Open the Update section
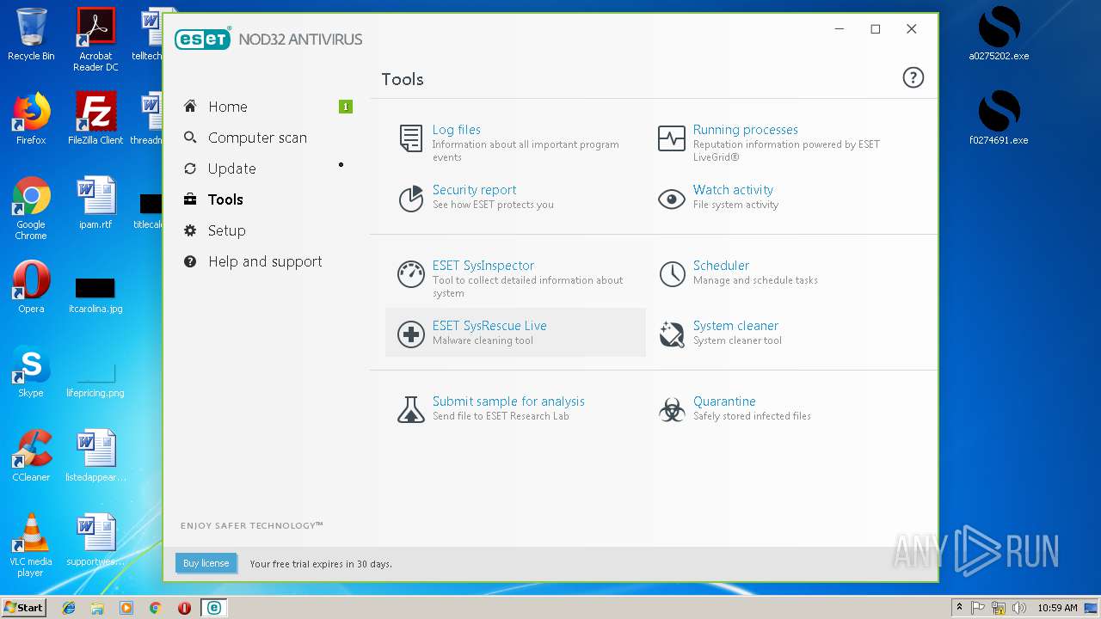This screenshot has width=1101, height=619. (231, 169)
